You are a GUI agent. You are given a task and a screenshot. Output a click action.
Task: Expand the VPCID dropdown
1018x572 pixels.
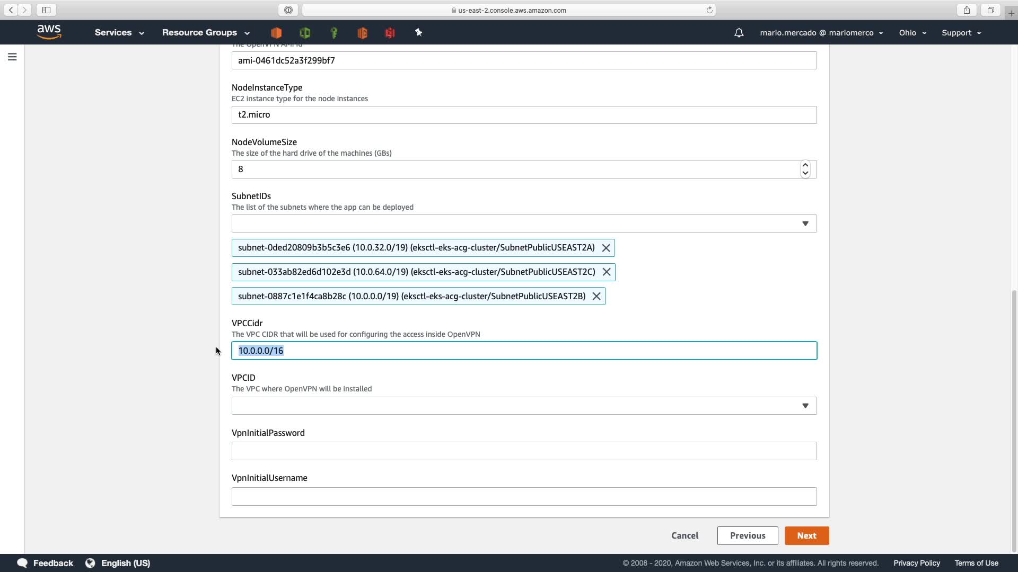(x=805, y=406)
